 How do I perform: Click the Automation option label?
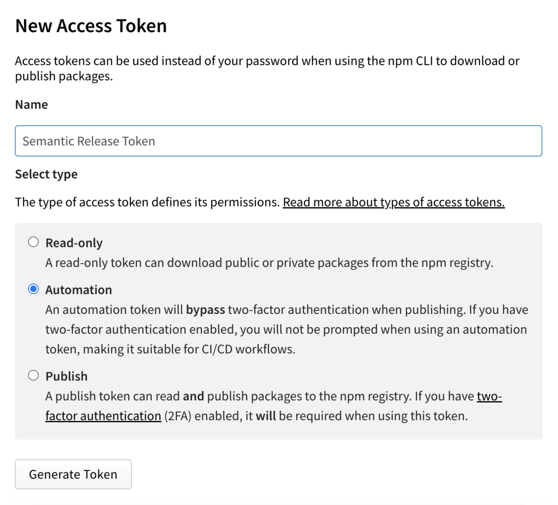[79, 290]
